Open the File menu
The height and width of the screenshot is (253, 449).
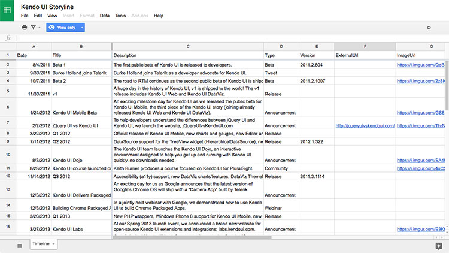25,16
